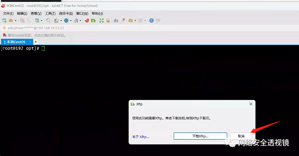299x156 pixels.
Task: Open the 选项卡(B) menu
Action: (66, 14)
